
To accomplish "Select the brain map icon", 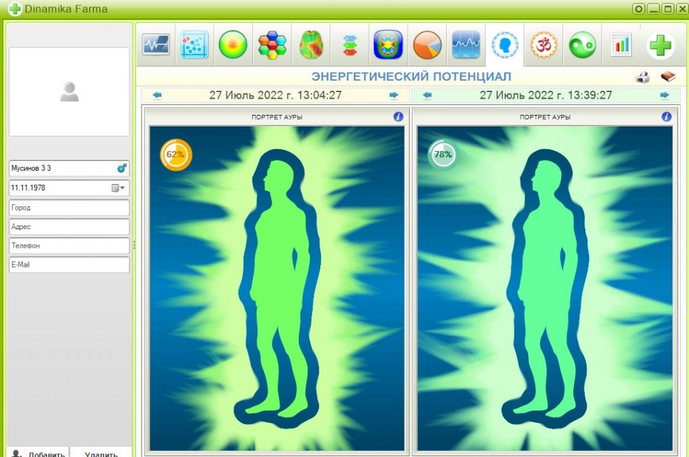I will tap(311, 45).
